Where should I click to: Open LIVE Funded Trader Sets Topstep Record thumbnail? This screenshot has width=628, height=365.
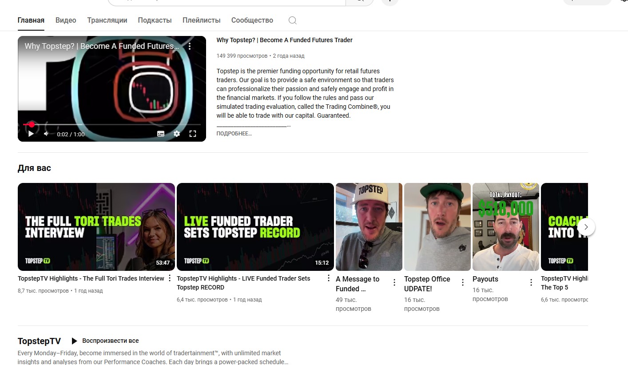pyautogui.click(x=255, y=227)
